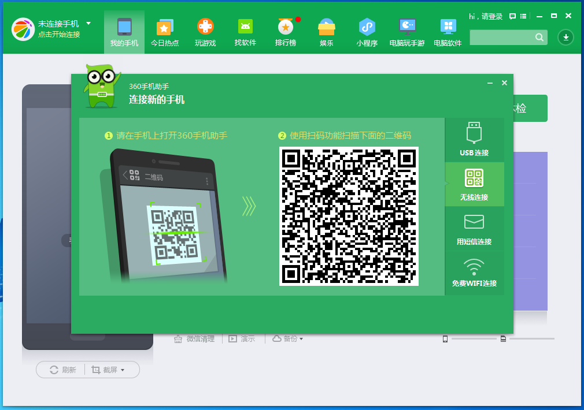This screenshot has height=410, width=584.
Task: Open the 今日热点 tab
Action: pos(165,32)
